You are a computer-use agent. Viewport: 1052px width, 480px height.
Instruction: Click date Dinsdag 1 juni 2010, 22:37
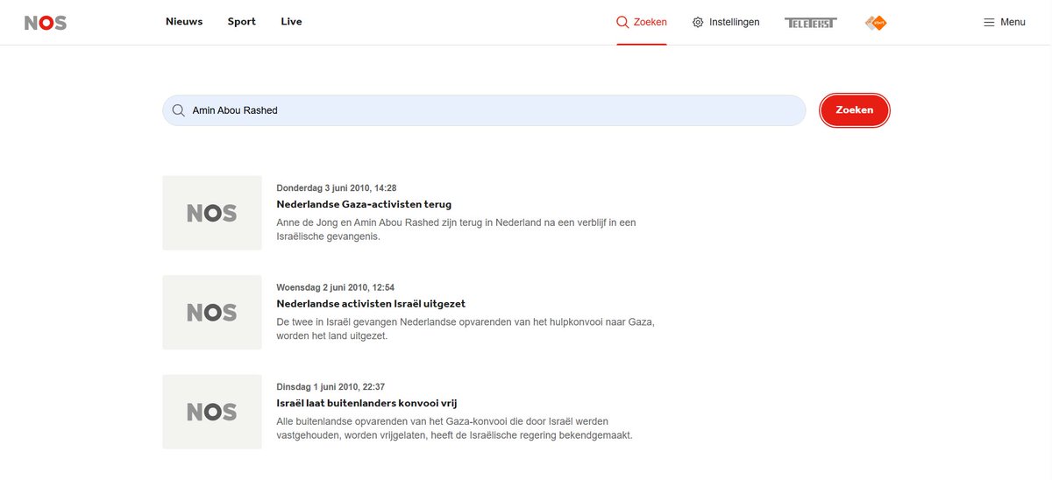[x=331, y=387]
